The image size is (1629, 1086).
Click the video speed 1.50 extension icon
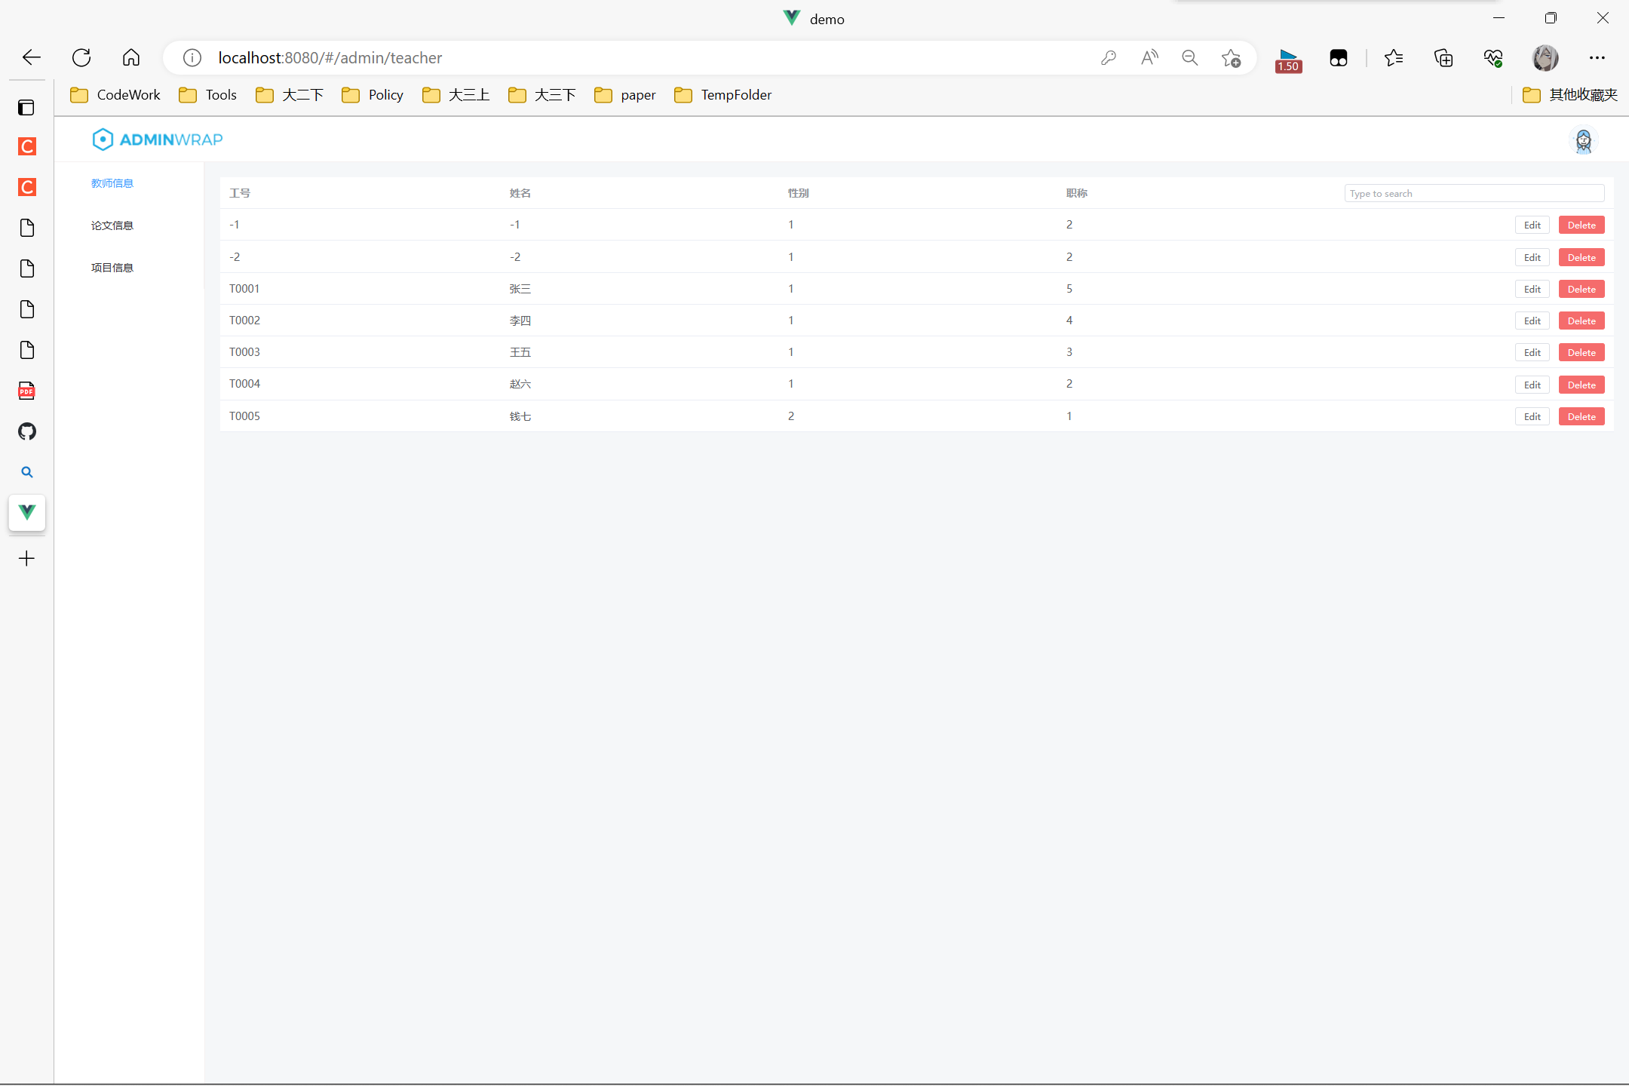tap(1288, 60)
